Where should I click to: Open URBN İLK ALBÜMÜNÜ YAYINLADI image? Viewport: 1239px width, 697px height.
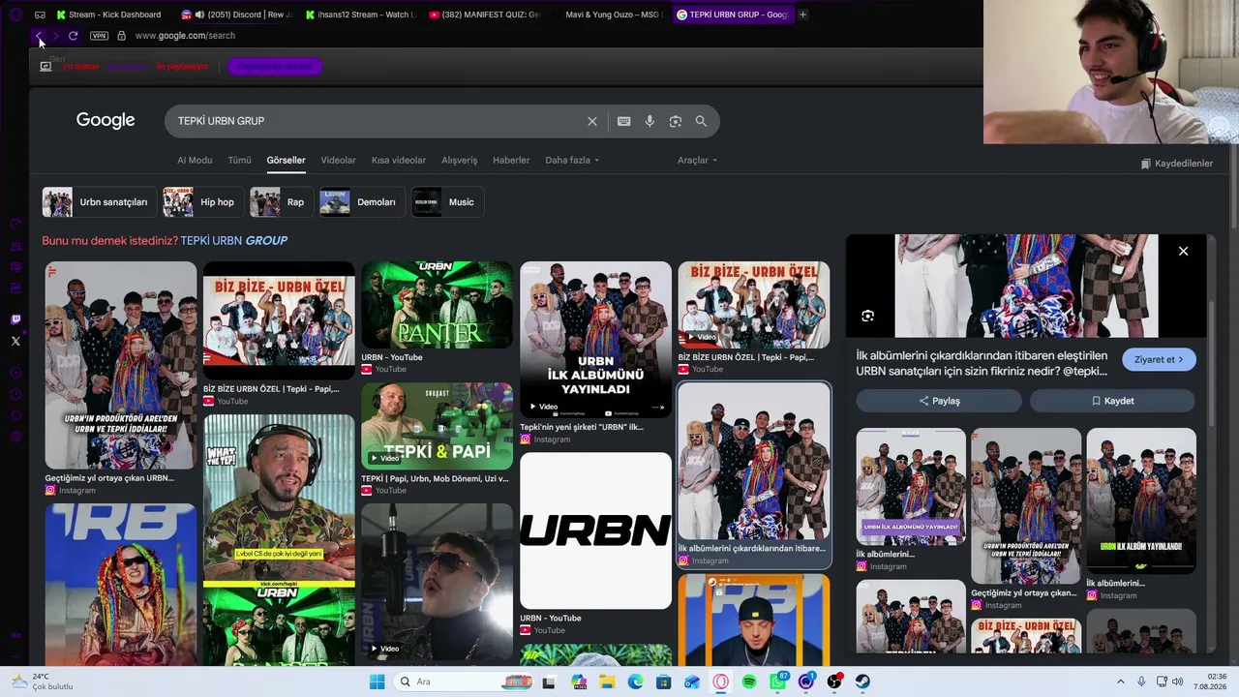595,340
